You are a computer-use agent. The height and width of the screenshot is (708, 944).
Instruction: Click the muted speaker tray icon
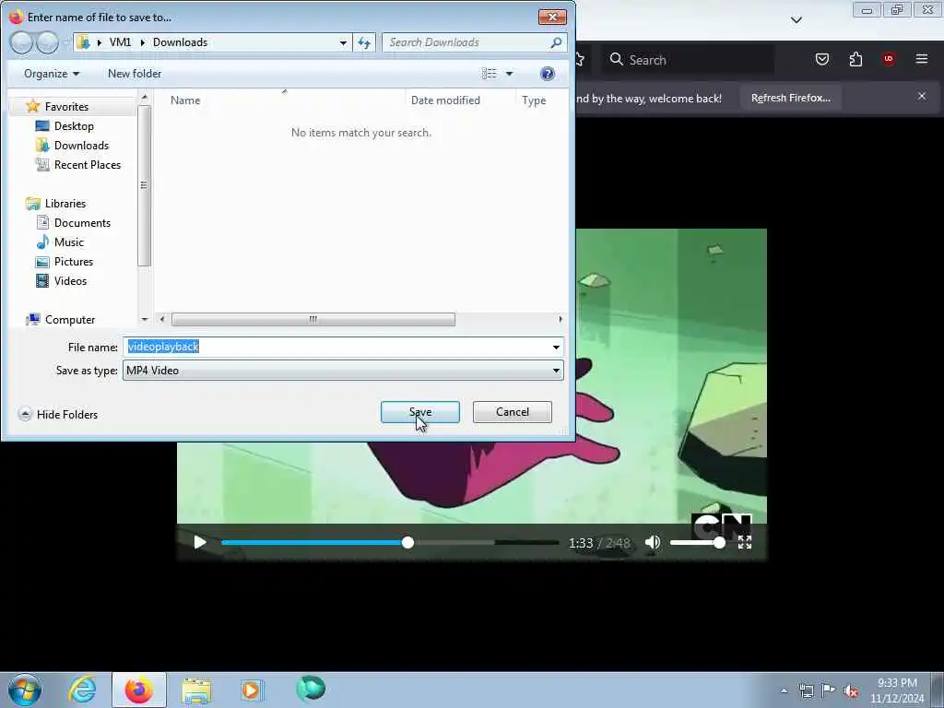pos(851,690)
